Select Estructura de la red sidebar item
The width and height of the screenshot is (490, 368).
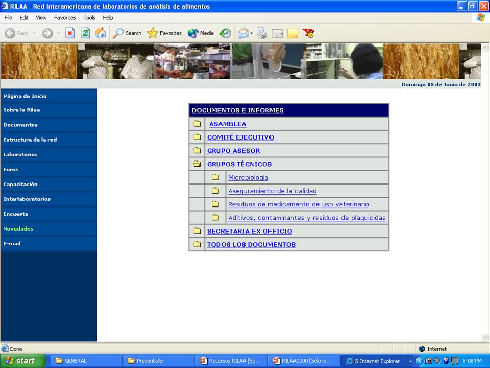(x=30, y=140)
